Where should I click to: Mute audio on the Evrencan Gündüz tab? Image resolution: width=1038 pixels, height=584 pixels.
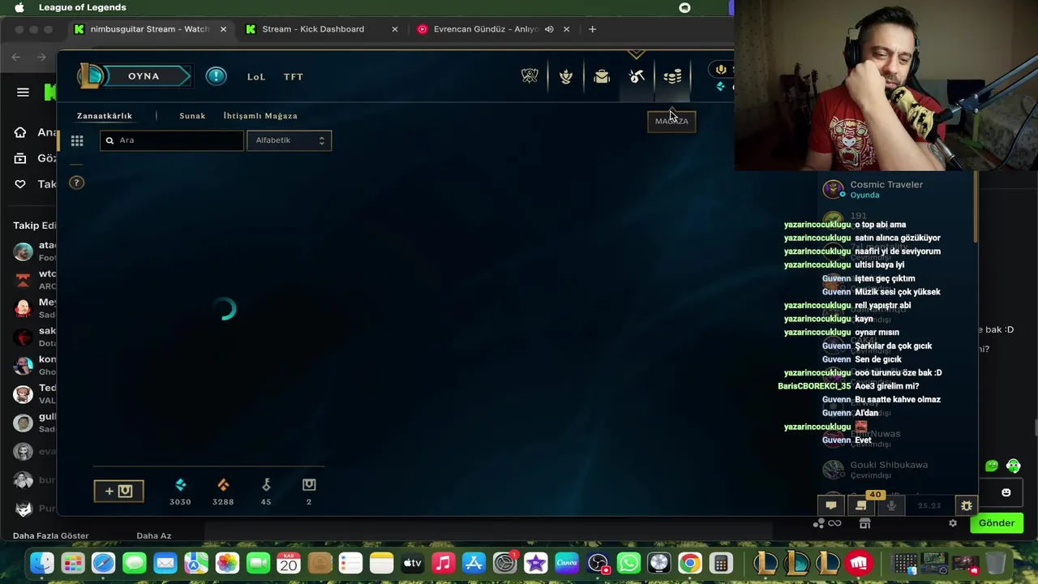tap(549, 29)
